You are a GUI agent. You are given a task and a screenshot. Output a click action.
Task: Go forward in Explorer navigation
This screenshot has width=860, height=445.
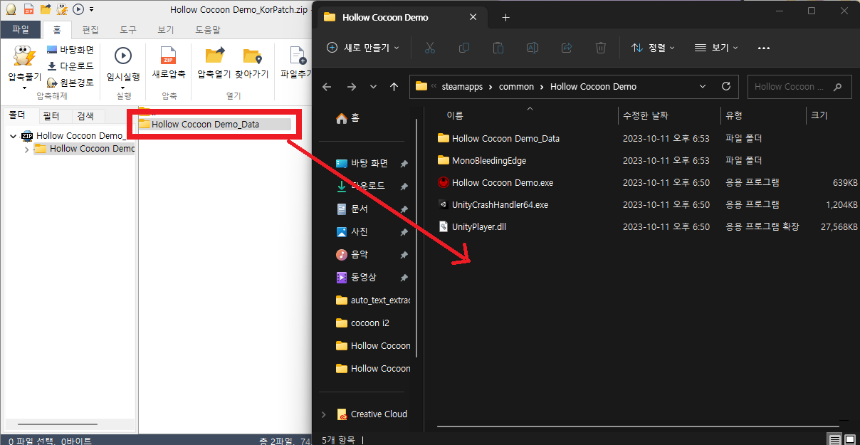352,87
